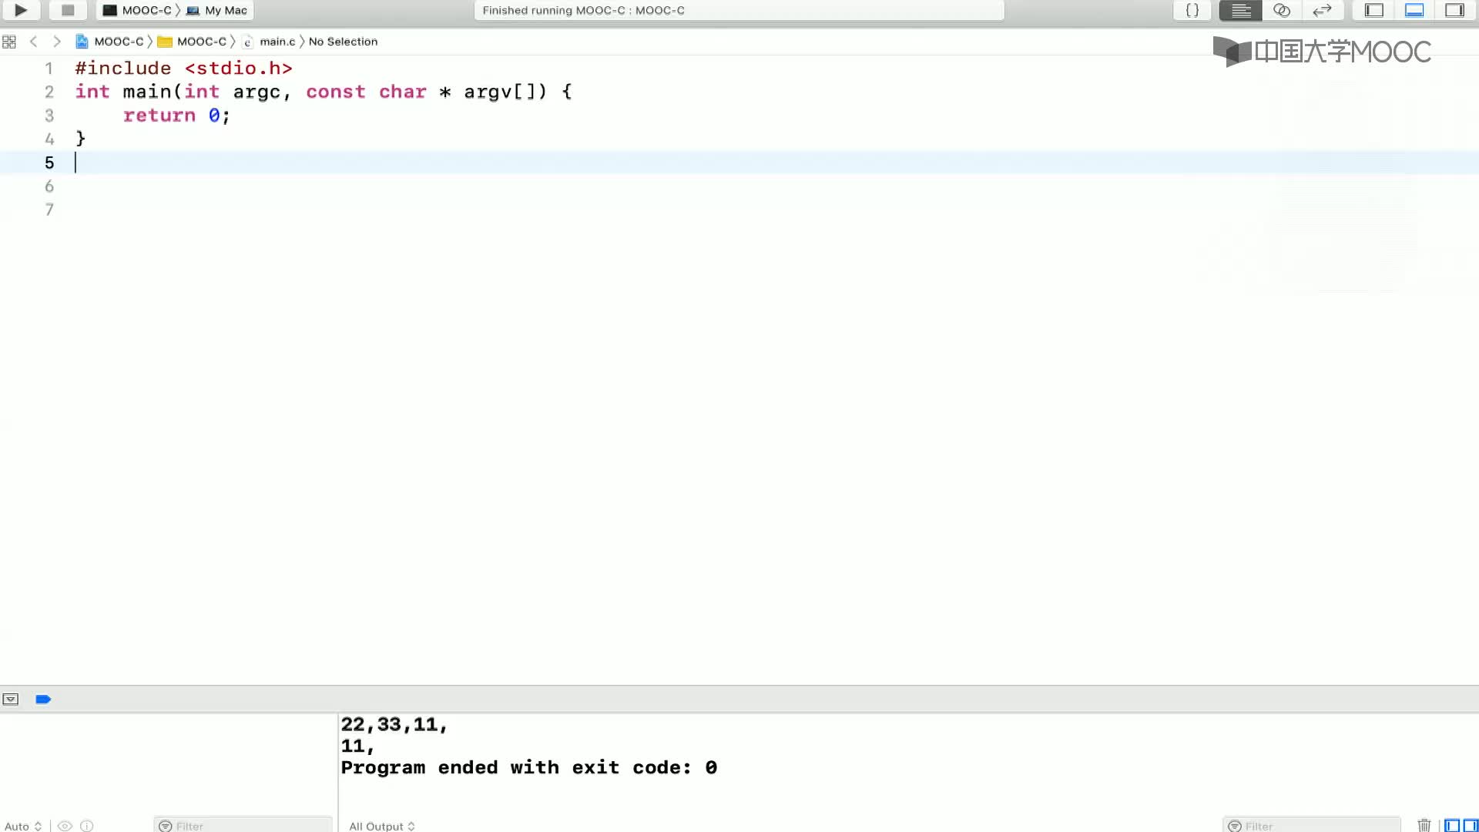Choose My Mac run destination
The height and width of the screenshot is (832, 1479).
coord(217,10)
